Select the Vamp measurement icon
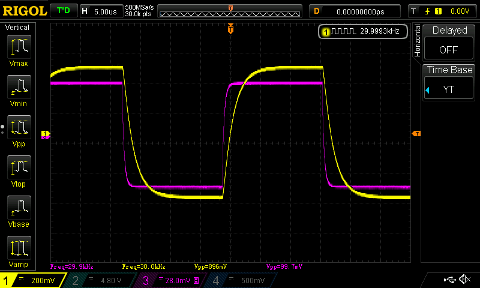Viewport: 480px width, 288px height. coord(19,248)
